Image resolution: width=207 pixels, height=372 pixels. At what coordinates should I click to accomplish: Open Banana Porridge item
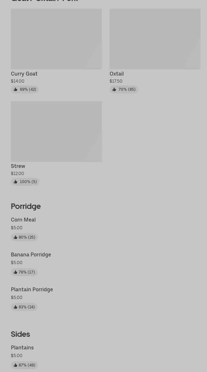(31, 254)
